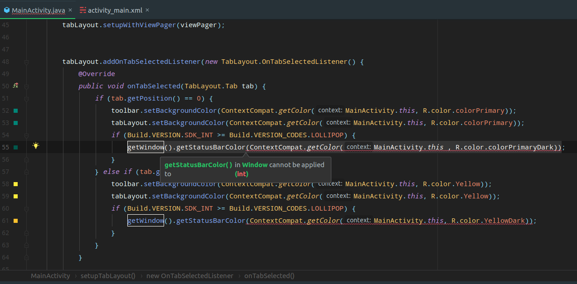Image resolution: width=577 pixels, height=284 pixels.
Task: Open colorPrimary swatch on line 53 gutter
Action: [x=15, y=123]
